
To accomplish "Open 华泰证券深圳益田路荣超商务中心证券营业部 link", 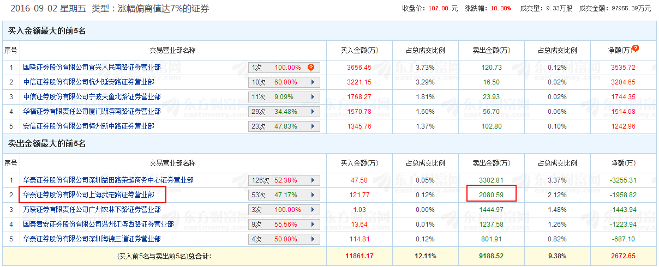I will [x=108, y=180].
